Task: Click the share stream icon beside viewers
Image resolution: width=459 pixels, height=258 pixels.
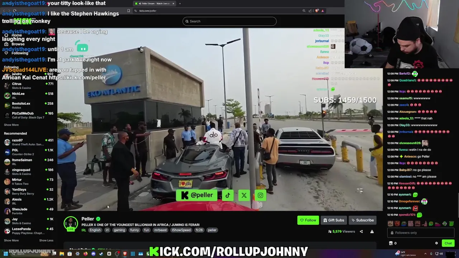Action: (361, 231)
